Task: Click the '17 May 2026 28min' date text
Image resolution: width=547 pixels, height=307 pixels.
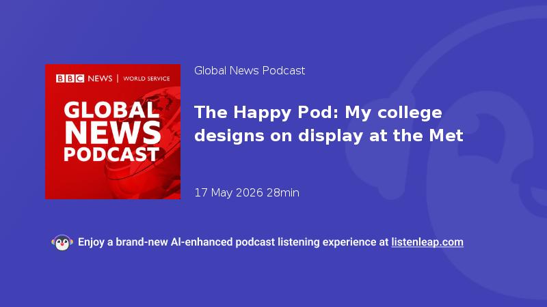Action: coord(247,192)
